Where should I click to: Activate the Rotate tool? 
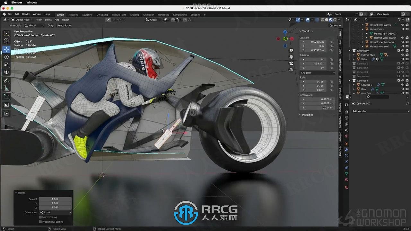(x=6, y=57)
